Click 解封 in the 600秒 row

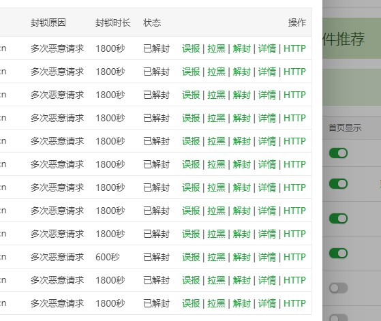click(x=242, y=257)
